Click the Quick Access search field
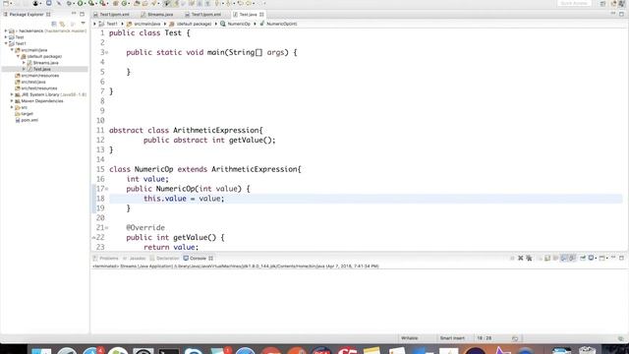Viewport: 629px width, 354px height. 574,3
